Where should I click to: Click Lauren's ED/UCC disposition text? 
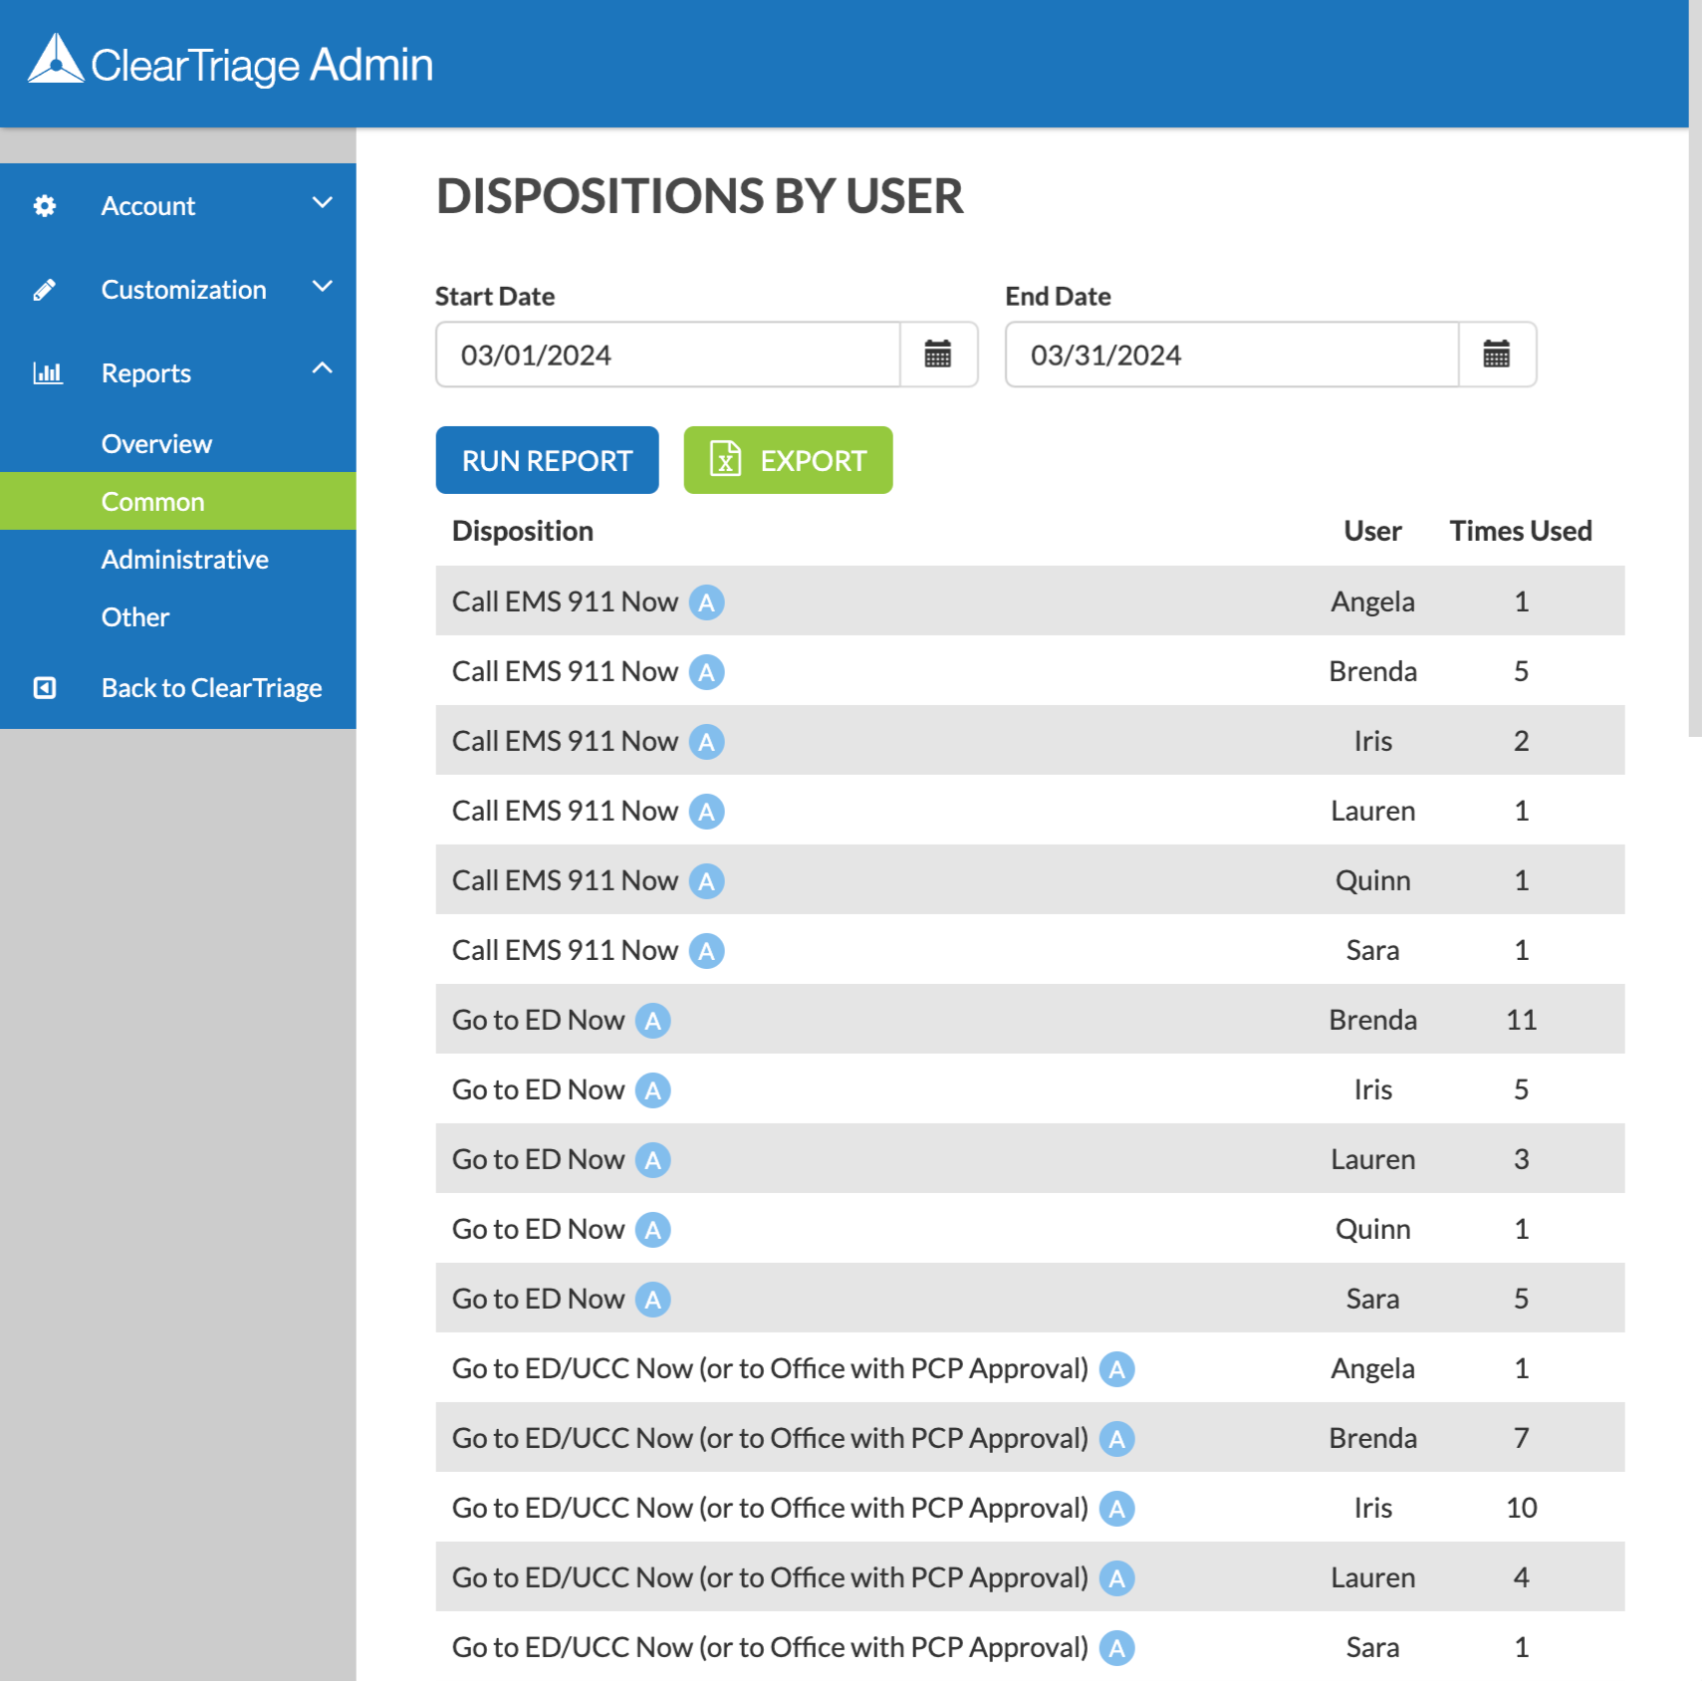(770, 1578)
